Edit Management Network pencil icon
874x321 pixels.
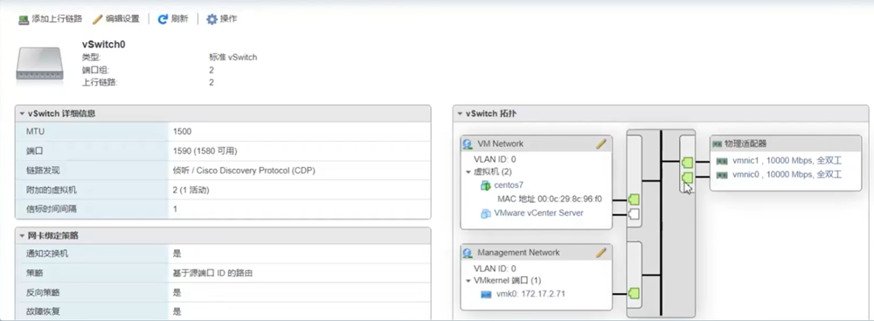click(x=601, y=252)
